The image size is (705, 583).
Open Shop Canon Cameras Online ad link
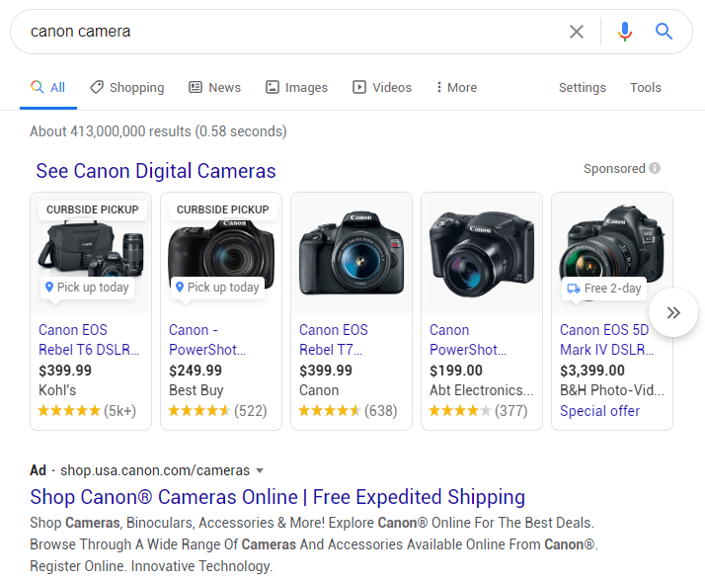tap(277, 497)
